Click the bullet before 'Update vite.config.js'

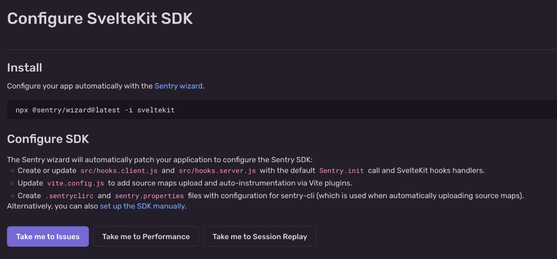(13, 183)
